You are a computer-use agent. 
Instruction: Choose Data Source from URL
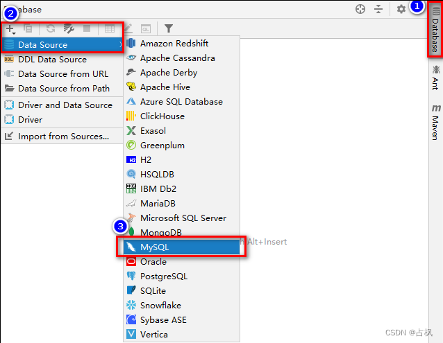(62, 74)
